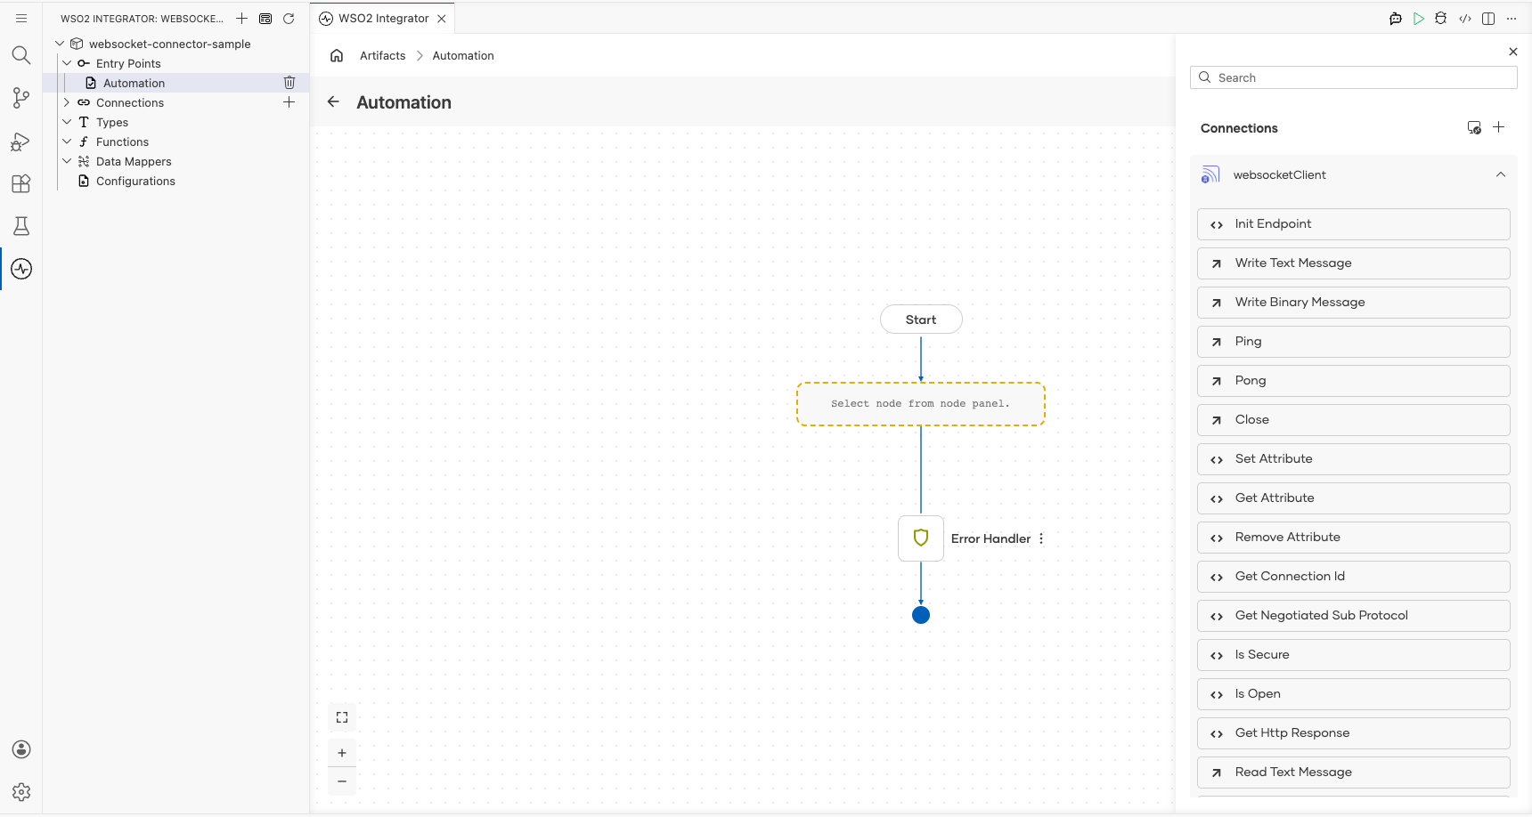Screen dimensions: 1532x817
Task: Close the node panel with X
Action: (1513, 52)
